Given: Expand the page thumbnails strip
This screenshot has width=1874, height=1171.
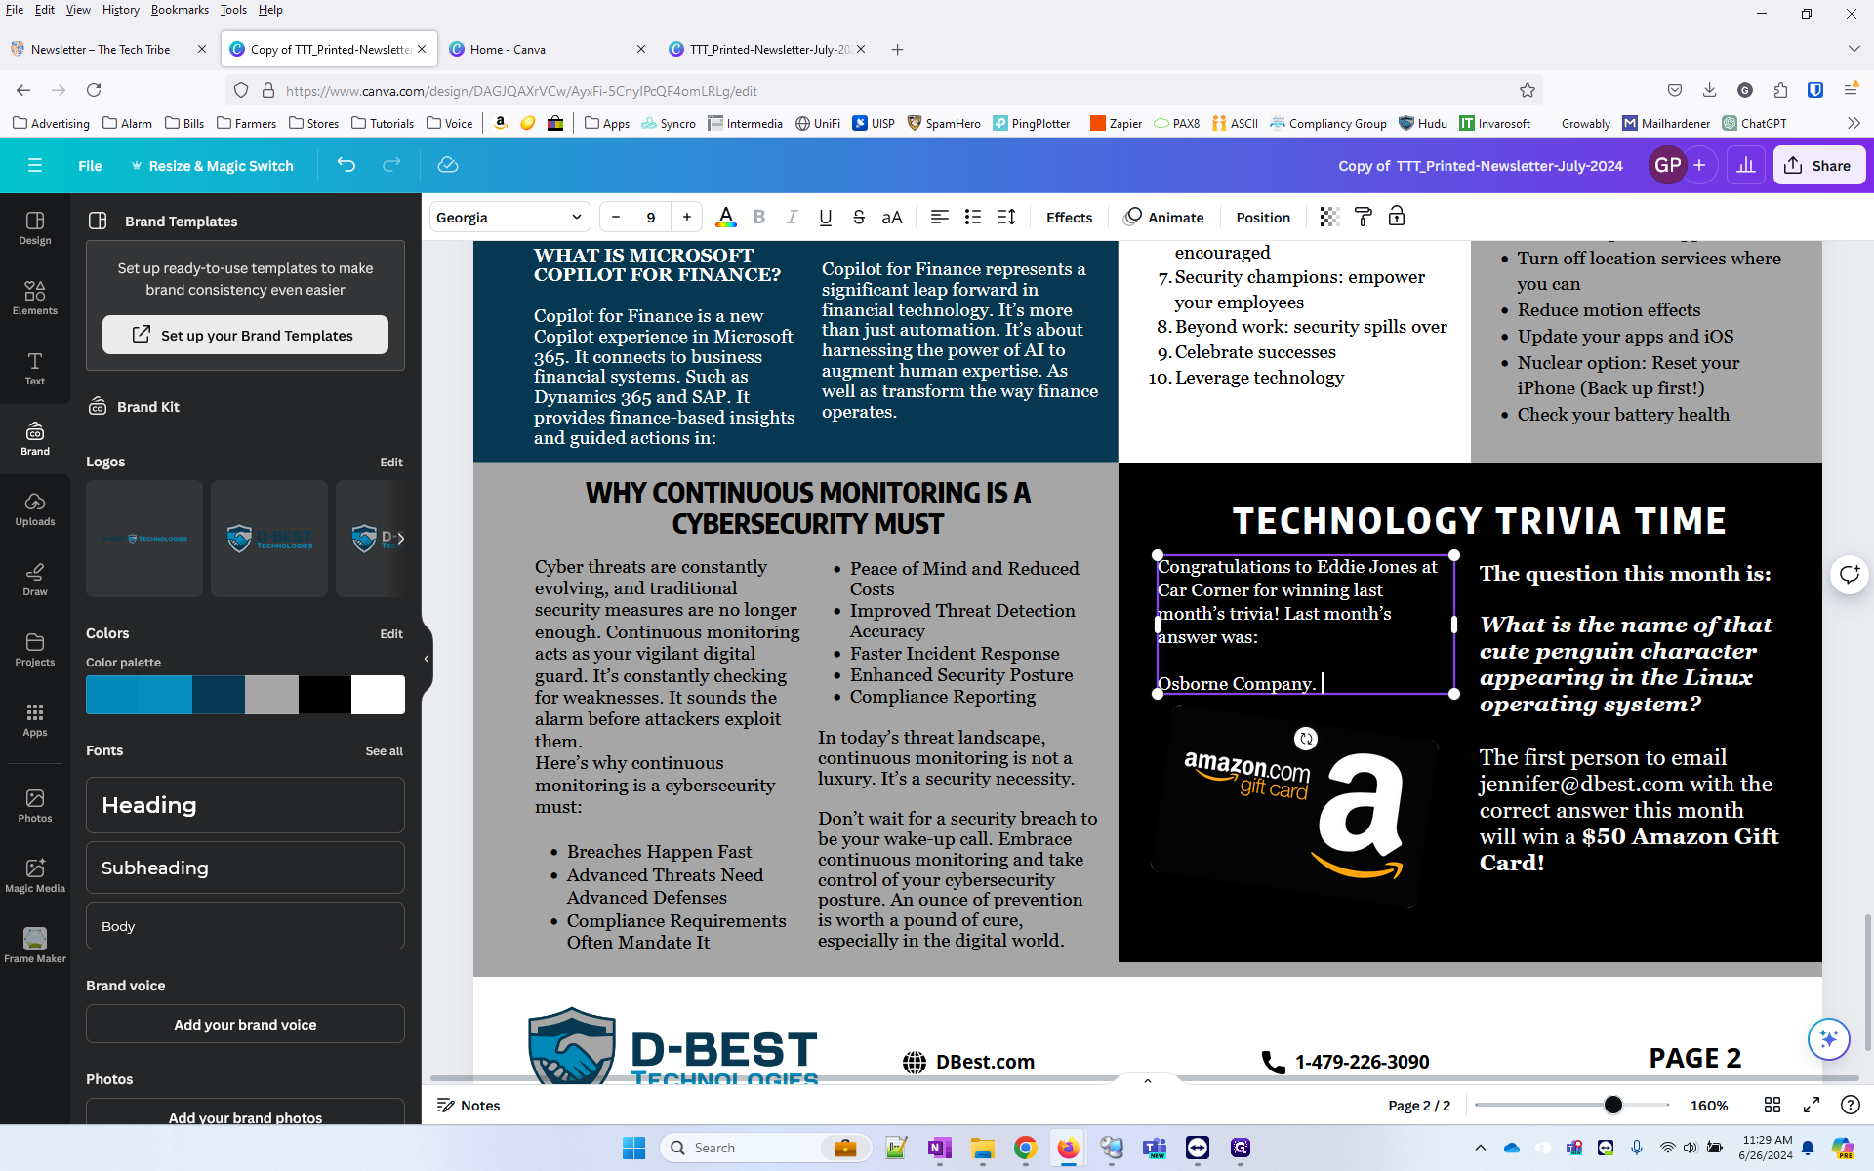Looking at the screenshot, I should 1148,1081.
